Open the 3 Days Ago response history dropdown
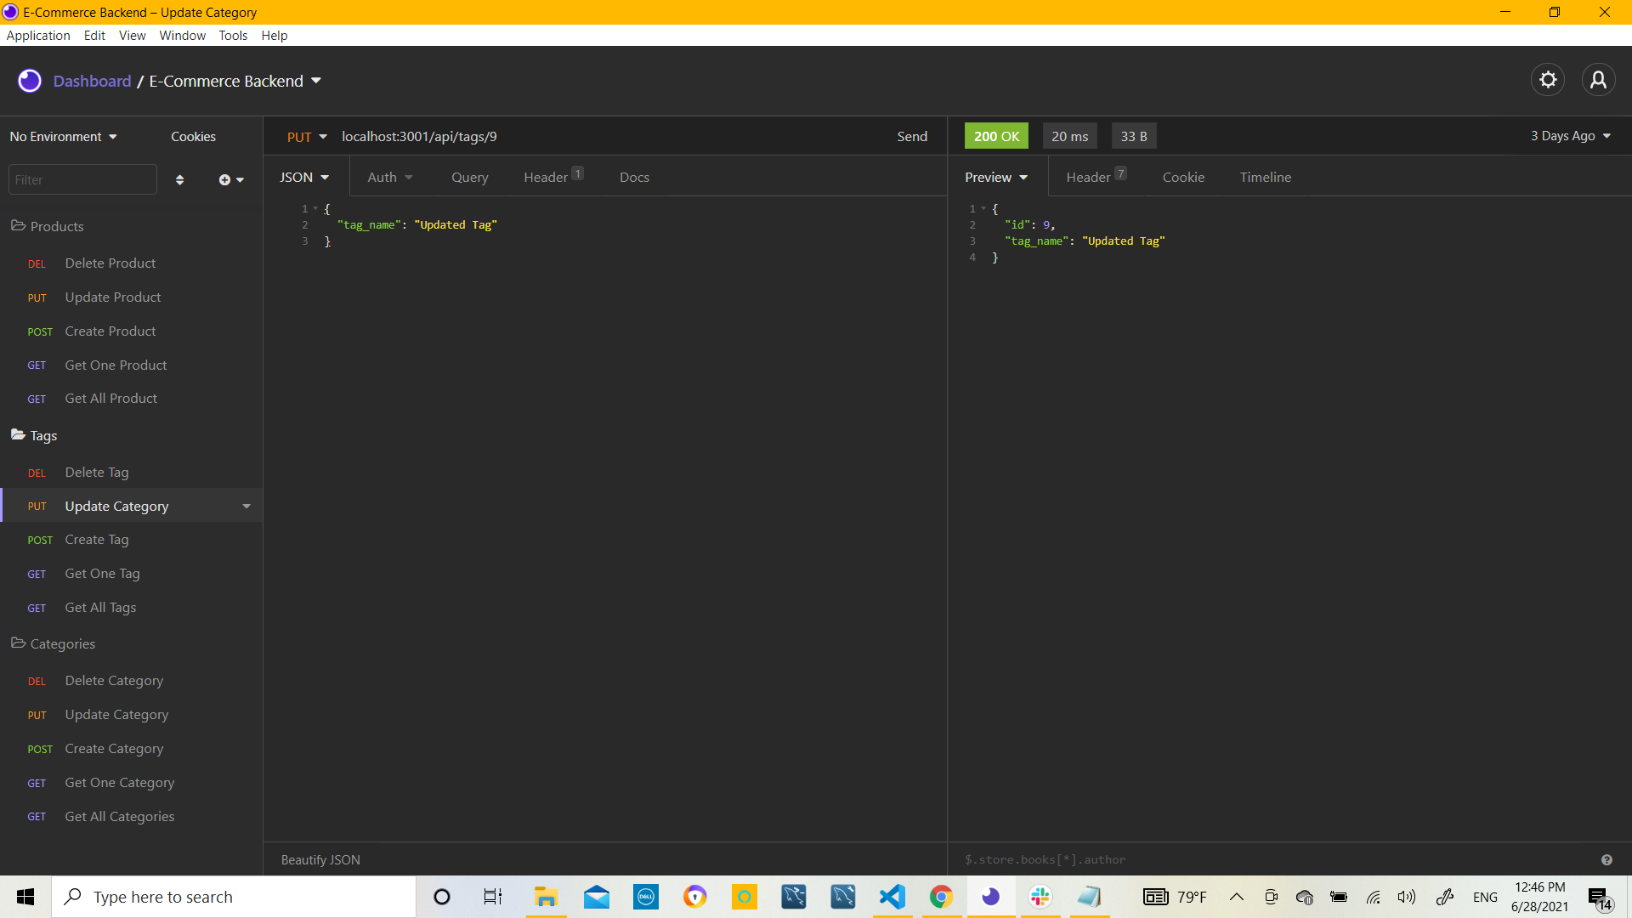 (x=1568, y=136)
